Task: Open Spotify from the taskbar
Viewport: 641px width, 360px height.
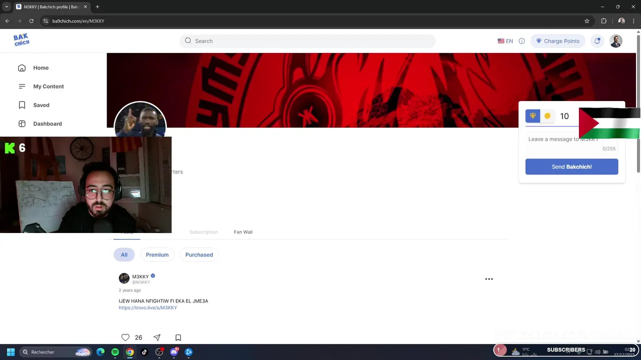Action: coord(115,352)
